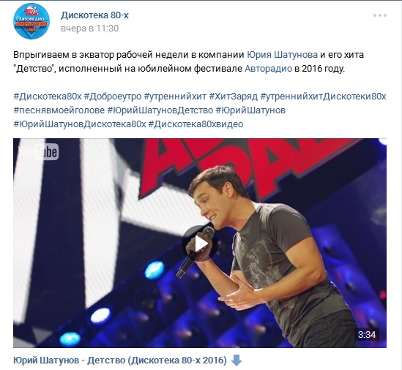Open video title Юрий Шатунов - Детство link

click(x=120, y=360)
